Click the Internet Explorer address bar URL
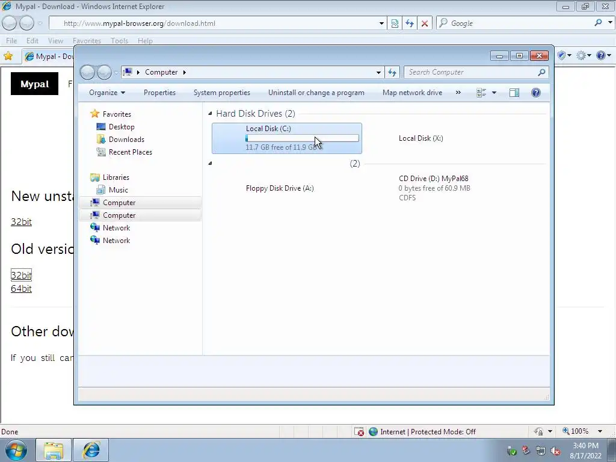 coord(140,23)
